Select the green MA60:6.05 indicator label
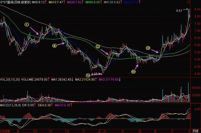This screenshot has width=201, height=133. [93, 2]
